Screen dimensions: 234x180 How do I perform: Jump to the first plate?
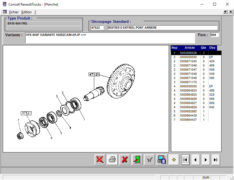point(185,160)
